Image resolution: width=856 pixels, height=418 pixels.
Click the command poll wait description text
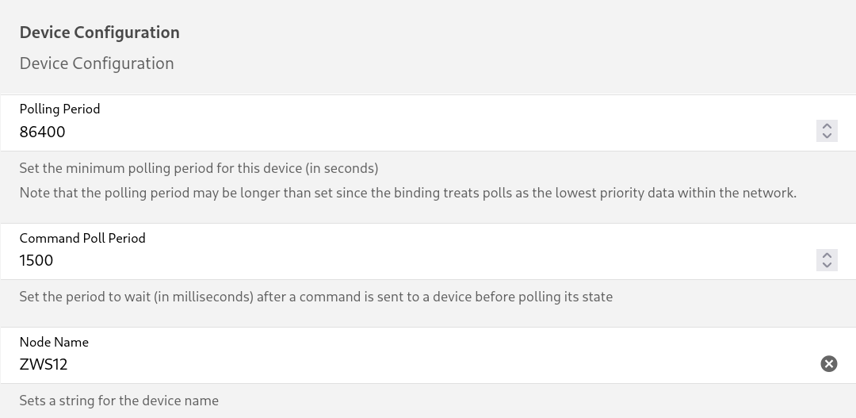click(316, 297)
